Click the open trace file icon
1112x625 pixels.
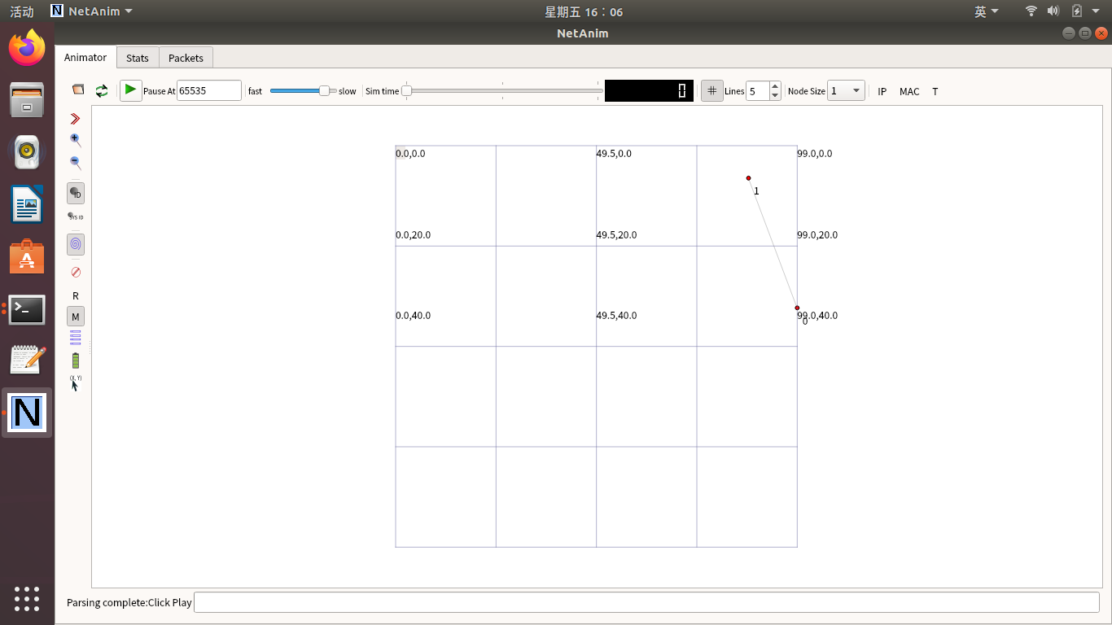[78, 90]
